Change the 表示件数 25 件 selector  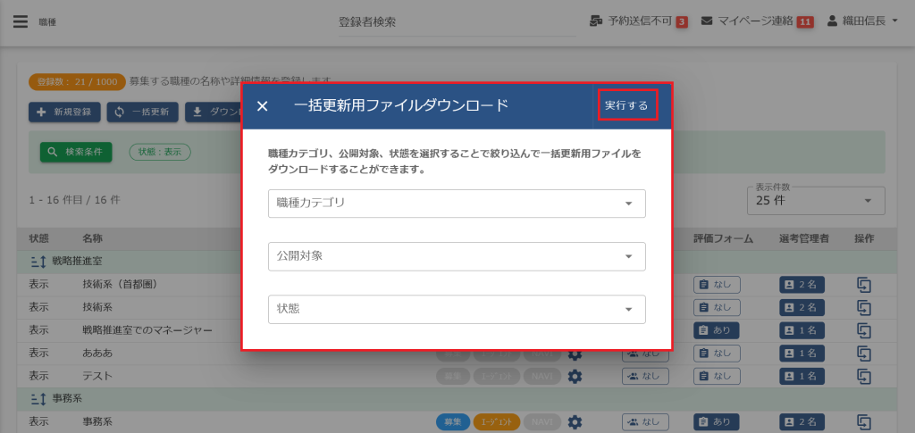coord(815,201)
